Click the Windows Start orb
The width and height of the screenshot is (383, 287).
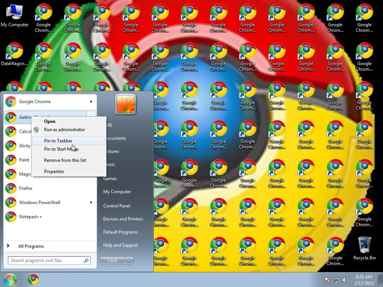point(9,280)
